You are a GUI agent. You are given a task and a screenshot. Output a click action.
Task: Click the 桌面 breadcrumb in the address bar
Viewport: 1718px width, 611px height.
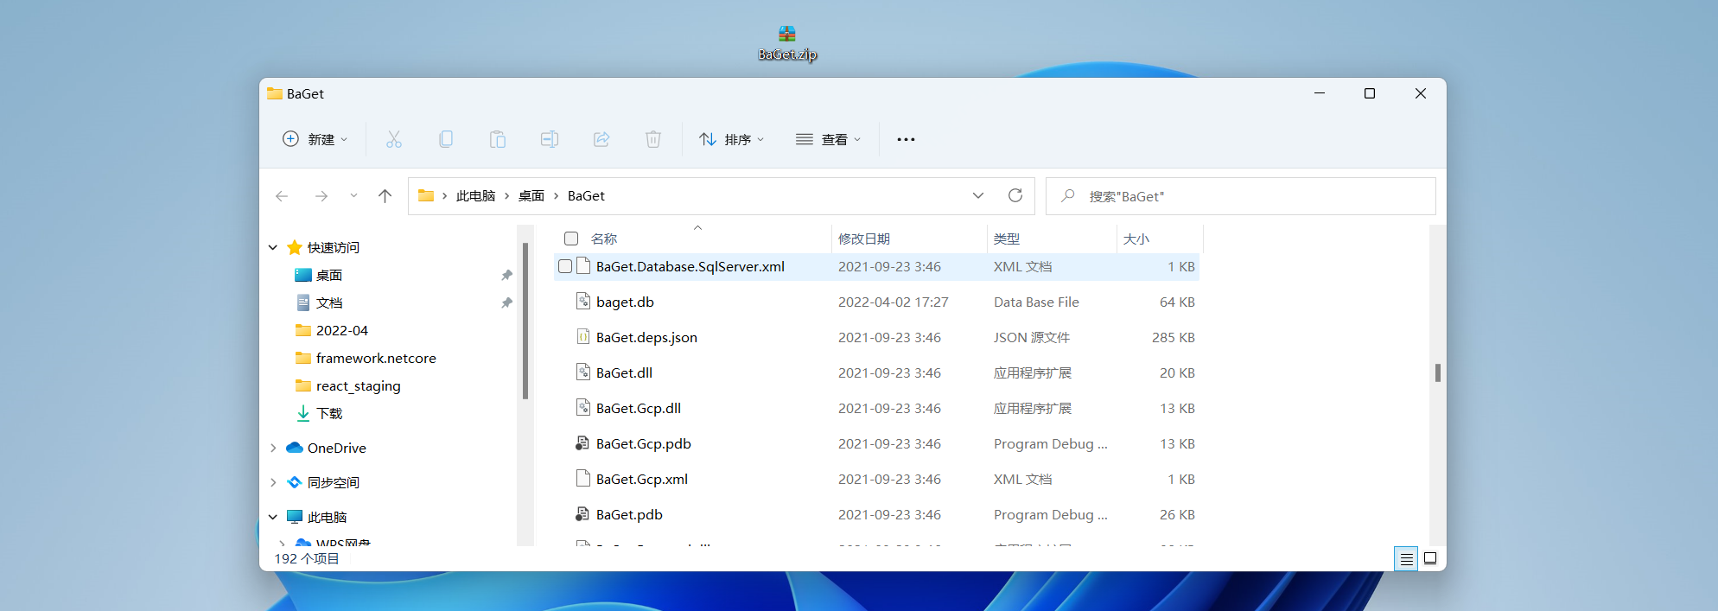531,196
